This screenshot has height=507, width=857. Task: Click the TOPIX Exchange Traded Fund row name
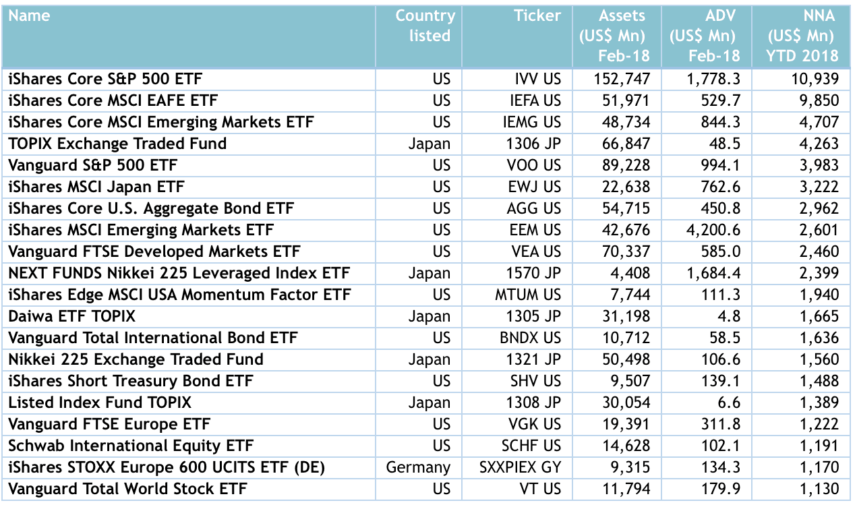[x=117, y=144]
